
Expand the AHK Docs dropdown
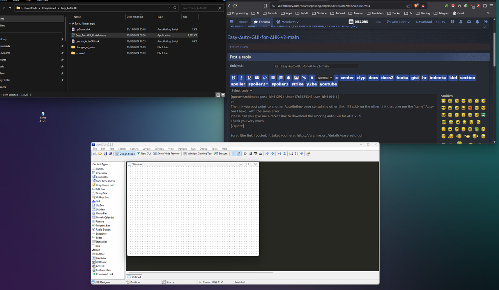coord(398,22)
